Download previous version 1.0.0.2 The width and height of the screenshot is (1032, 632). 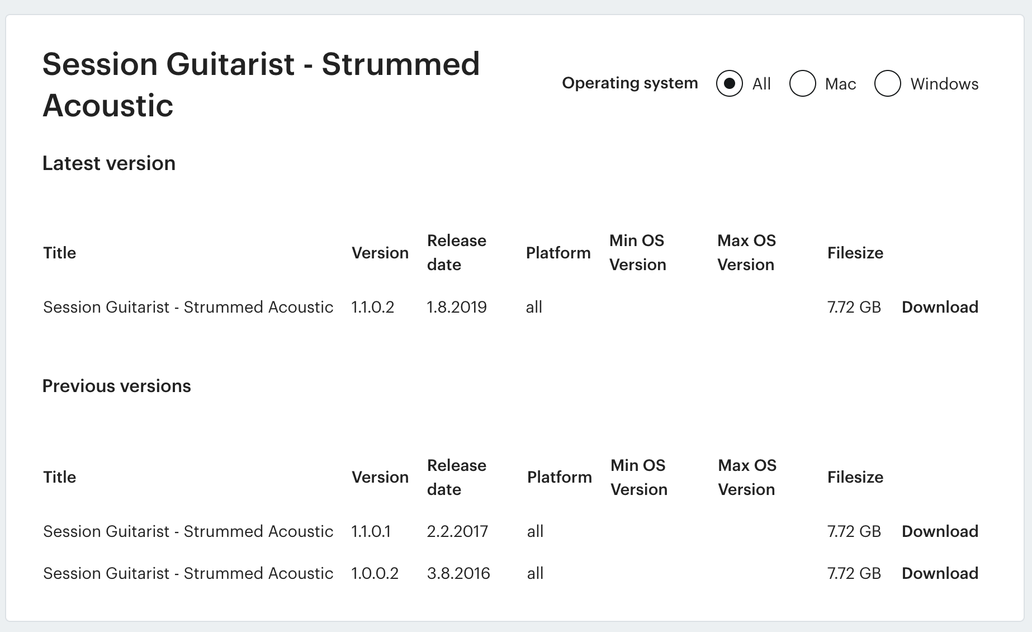(940, 573)
